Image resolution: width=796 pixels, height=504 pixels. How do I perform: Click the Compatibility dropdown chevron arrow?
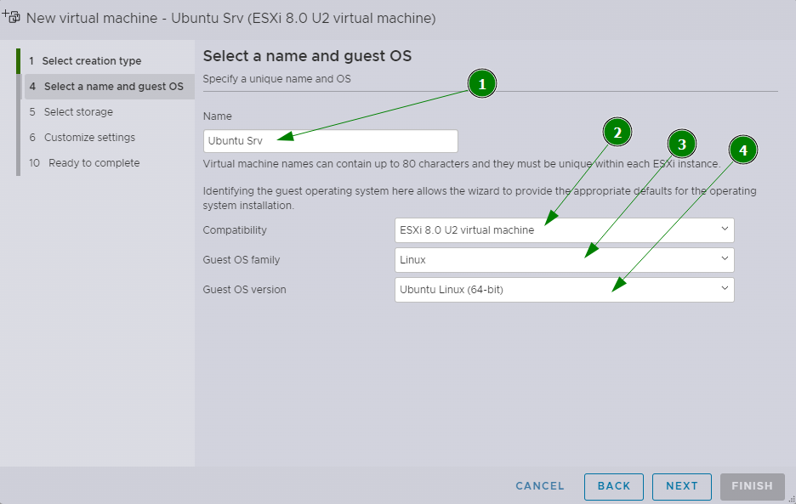coord(725,229)
